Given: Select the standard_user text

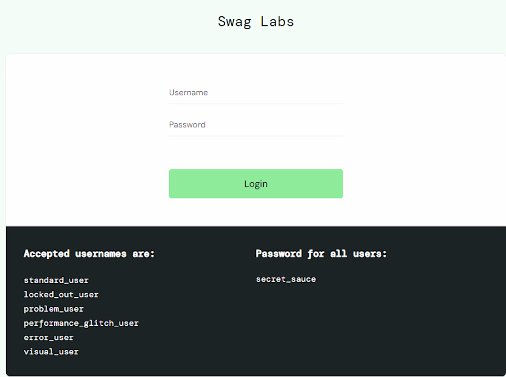Looking at the screenshot, I should point(56,280).
